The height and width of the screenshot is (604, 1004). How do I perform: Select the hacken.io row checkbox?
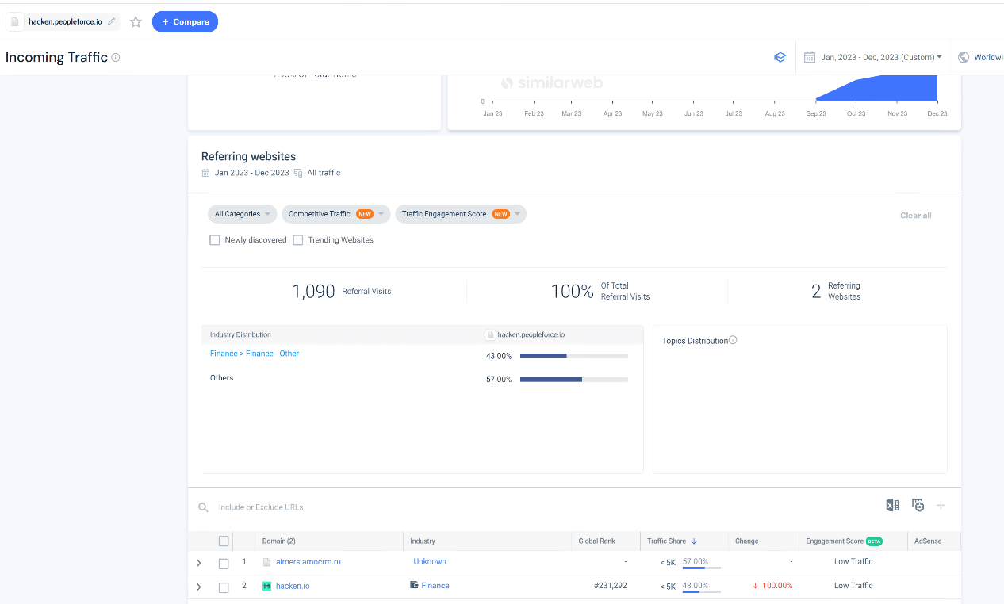pos(224,587)
